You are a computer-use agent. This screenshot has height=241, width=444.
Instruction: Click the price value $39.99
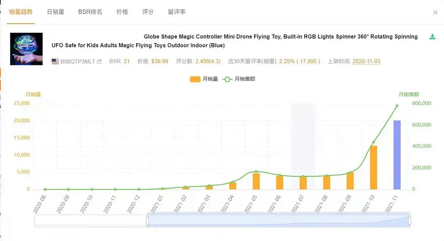(160, 62)
